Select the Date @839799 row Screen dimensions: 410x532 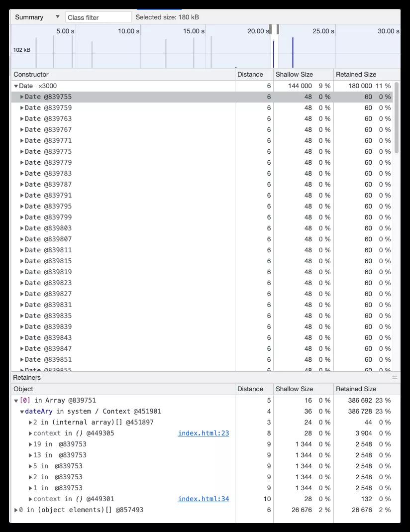coord(202,217)
